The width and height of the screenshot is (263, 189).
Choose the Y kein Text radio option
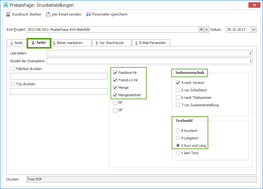click(178, 153)
